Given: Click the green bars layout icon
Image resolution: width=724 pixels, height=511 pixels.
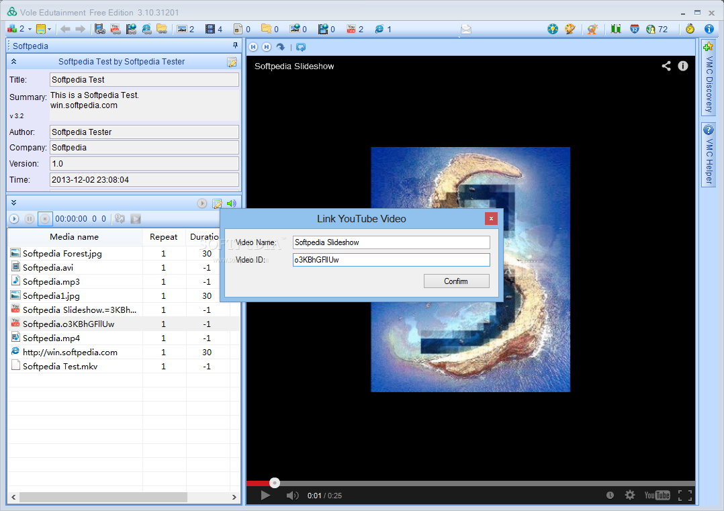Looking at the screenshot, I should pyautogui.click(x=615, y=29).
